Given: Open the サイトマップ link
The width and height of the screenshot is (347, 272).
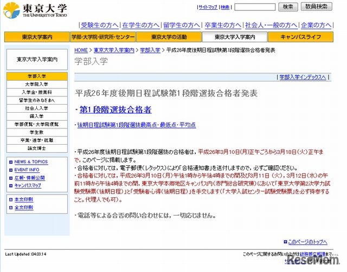Looking at the screenshot, I should point(208,7).
